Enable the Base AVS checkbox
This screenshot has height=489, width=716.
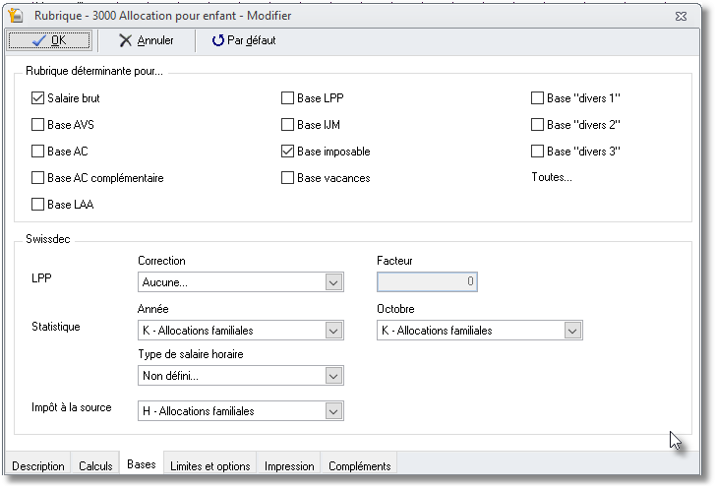point(37,125)
